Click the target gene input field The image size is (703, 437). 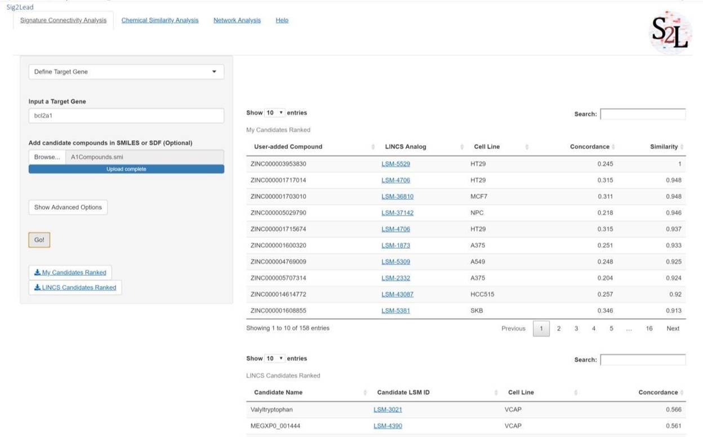pos(126,115)
